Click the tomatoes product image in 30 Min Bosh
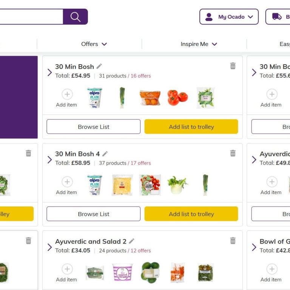This screenshot has width=290, height=290. coord(177,97)
